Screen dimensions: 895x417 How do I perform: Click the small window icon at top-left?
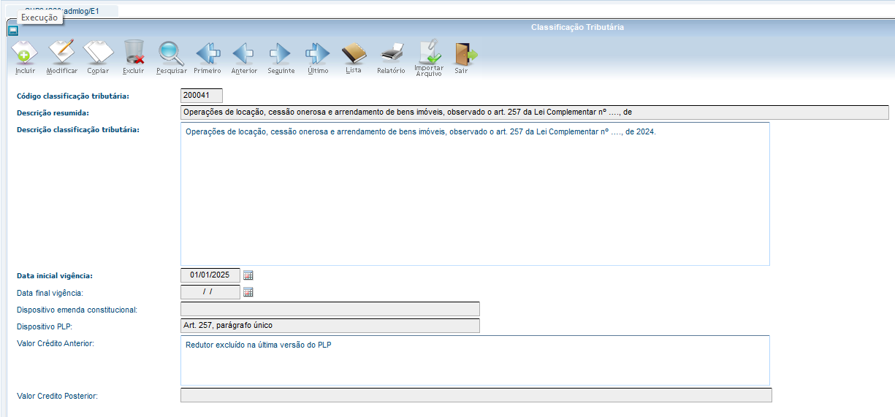coord(12,30)
